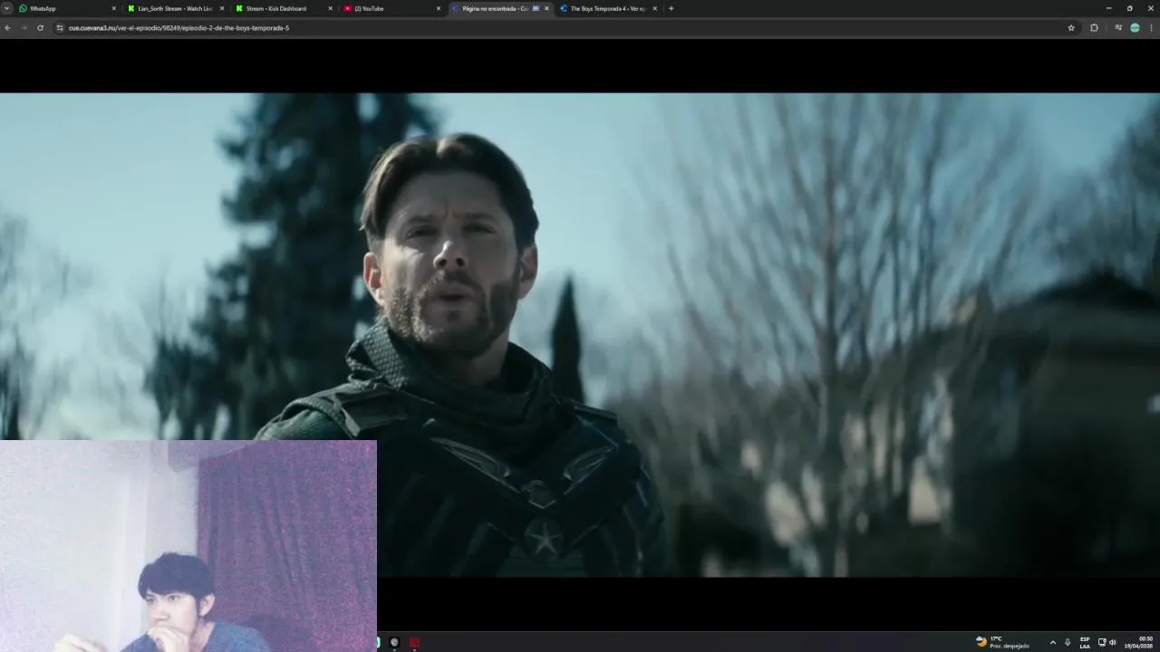Reload the current page
1160x652 pixels.
coord(40,28)
